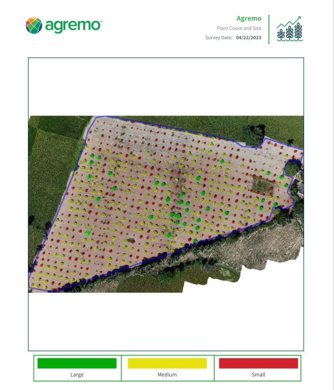Click the green Agremo report title
The image size is (334, 390).
(x=248, y=18)
